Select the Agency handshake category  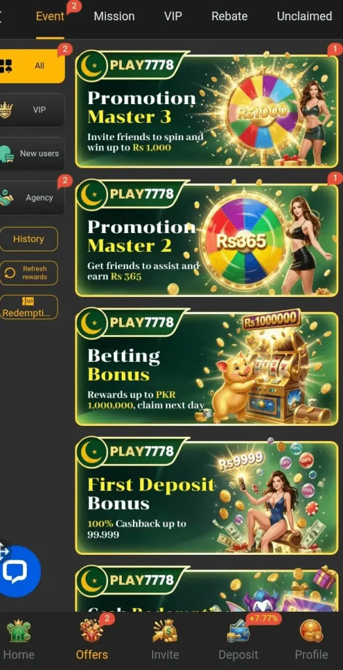point(31,198)
